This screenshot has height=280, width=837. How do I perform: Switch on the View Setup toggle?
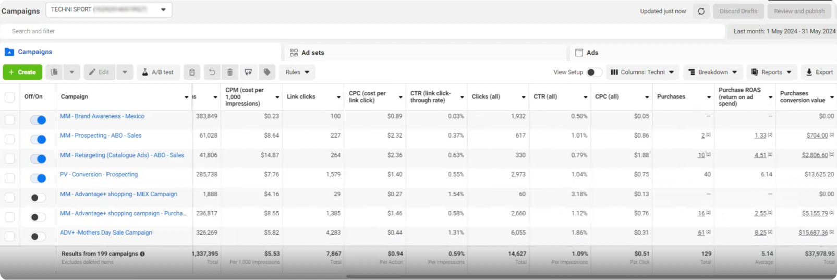[x=593, y=72]
